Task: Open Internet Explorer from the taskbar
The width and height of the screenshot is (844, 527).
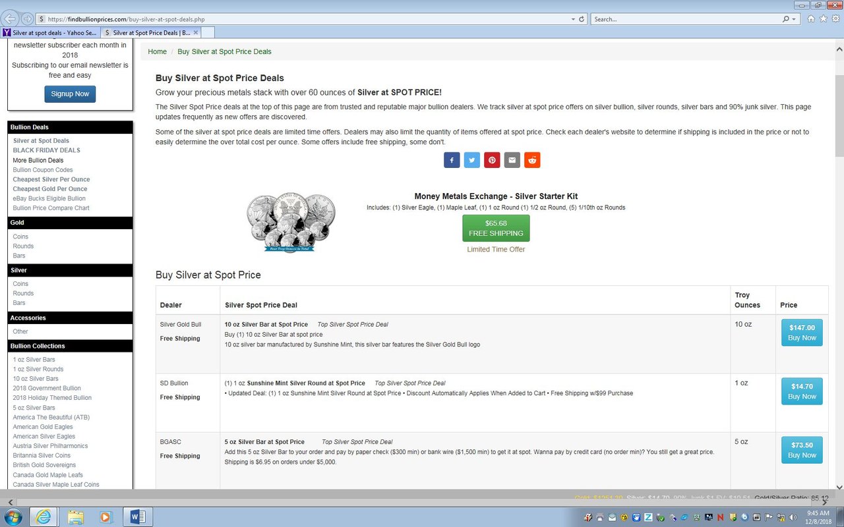Action: pos(45,516)
